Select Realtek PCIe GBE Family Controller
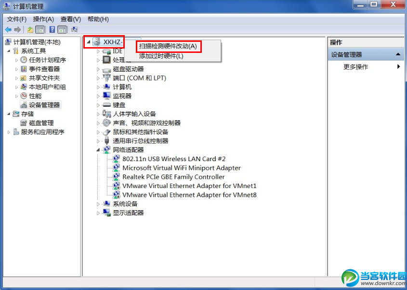 [173, 177]
